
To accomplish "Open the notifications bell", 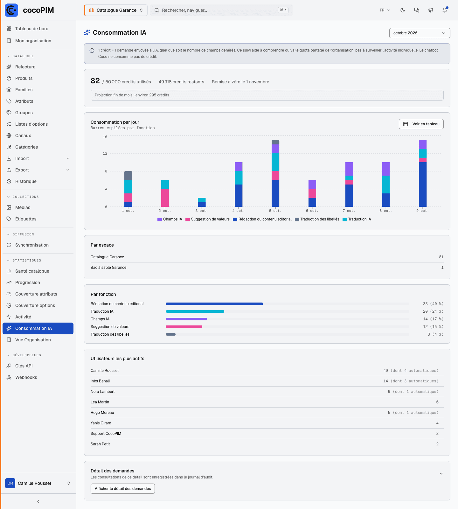I will [445, 10].
